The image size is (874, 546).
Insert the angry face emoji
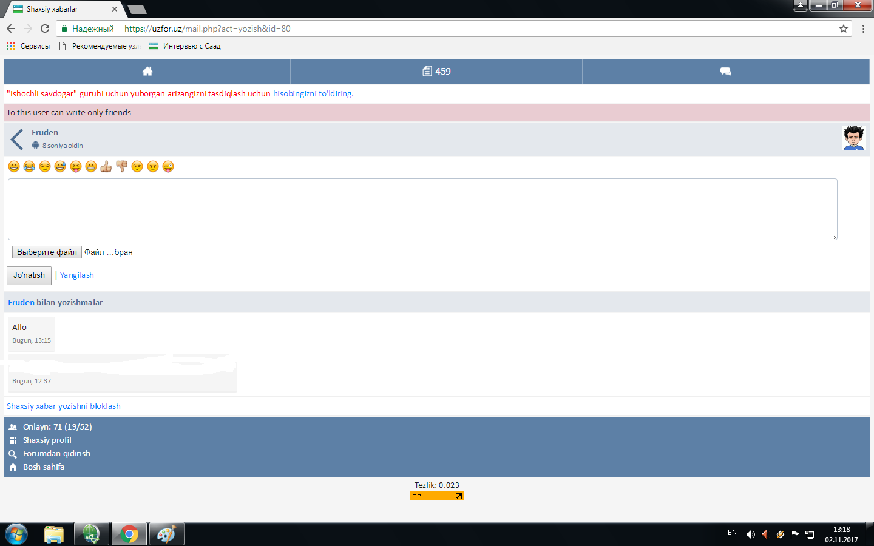tap(152, 167)
